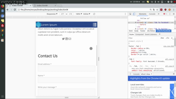The image size is (176, 99).
Task: Show more DevTools tabs next to Console
Action: 158,14
